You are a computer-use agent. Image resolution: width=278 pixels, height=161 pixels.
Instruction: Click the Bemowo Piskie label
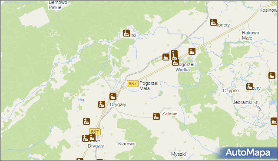point(58,5)
